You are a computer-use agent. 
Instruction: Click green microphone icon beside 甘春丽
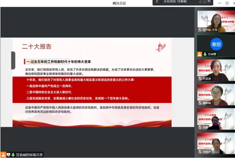pos(205,54)
